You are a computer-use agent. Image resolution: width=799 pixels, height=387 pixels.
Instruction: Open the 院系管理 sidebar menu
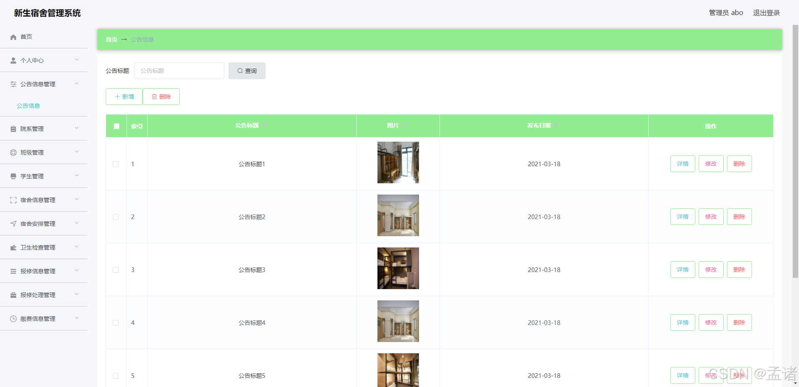[x=44, y=129]
